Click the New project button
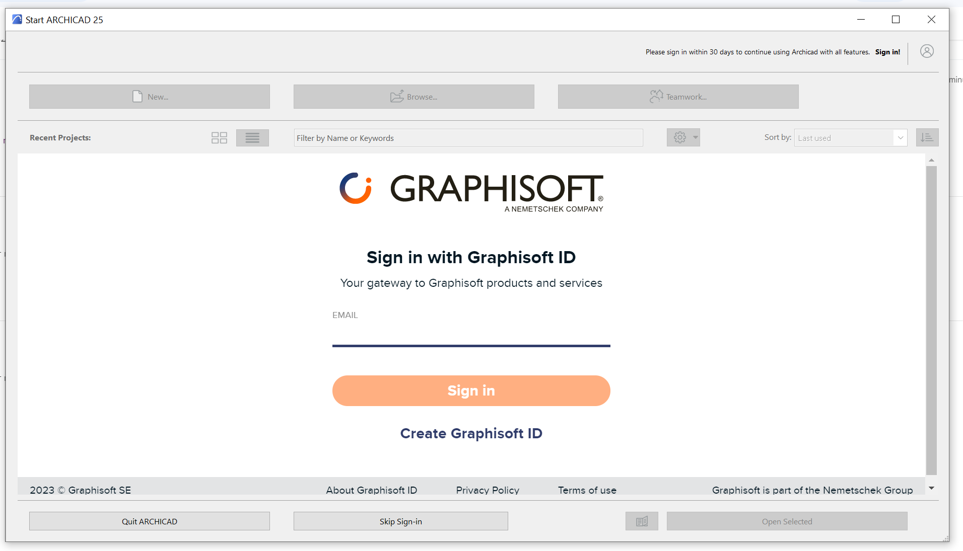Screen dimensions: 963x551 pos(150,97)
